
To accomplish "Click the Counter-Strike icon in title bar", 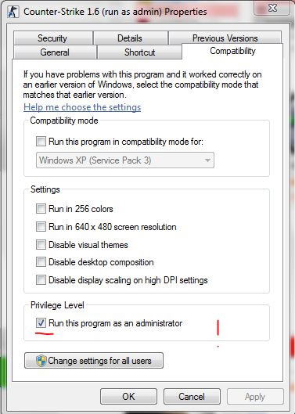I will [13, 12].
